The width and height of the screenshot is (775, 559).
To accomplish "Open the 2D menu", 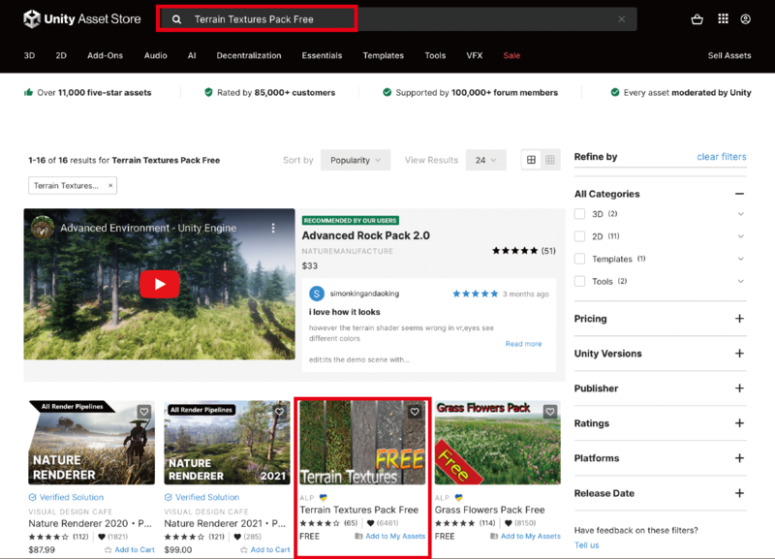I will (61, 55).
